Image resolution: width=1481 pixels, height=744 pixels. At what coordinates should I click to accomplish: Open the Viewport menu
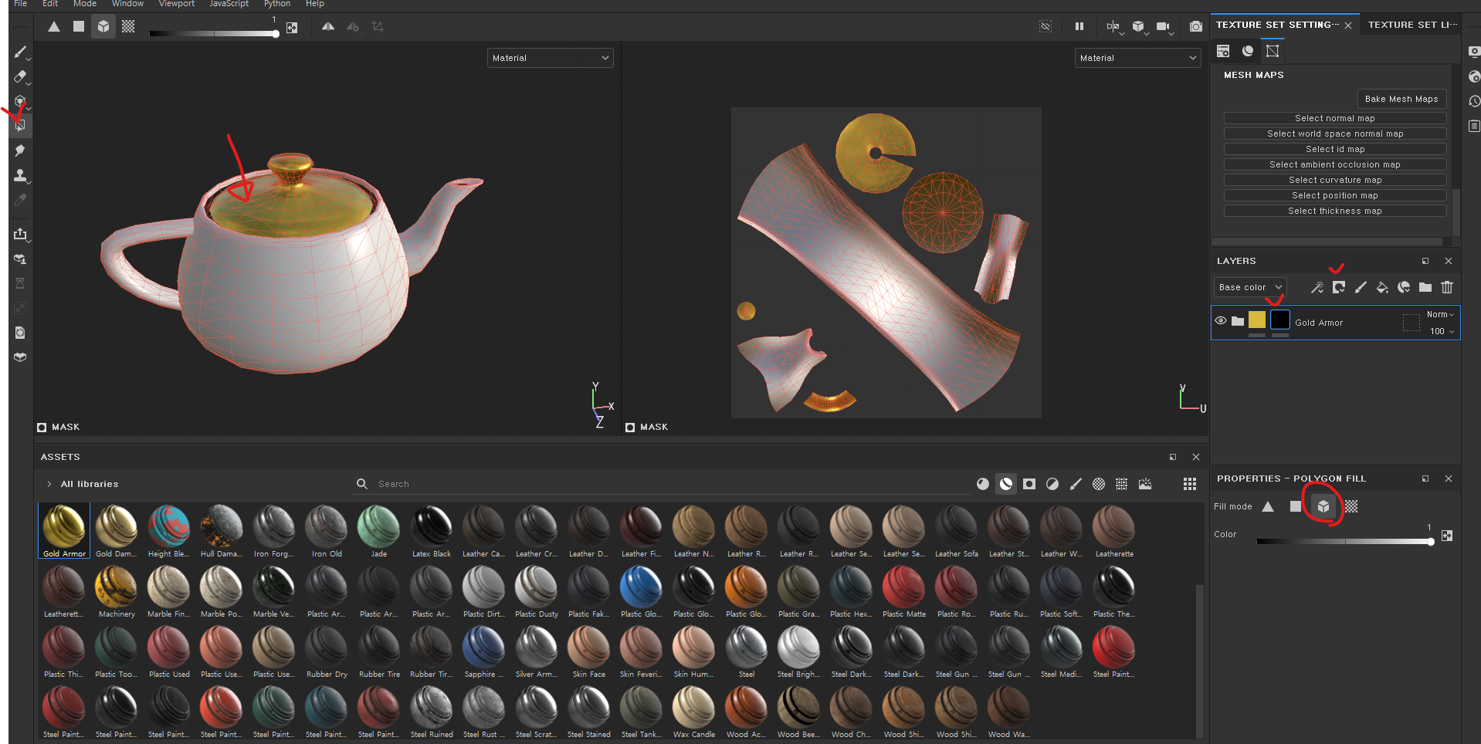click(x=176, y=4)
